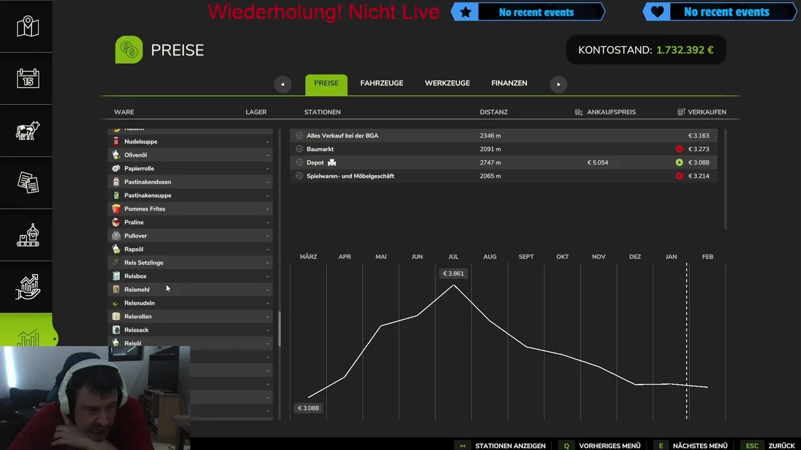Click Nächstes Menü button
Image resolution: width=801 pixels, height=450 pixels.
692,446
